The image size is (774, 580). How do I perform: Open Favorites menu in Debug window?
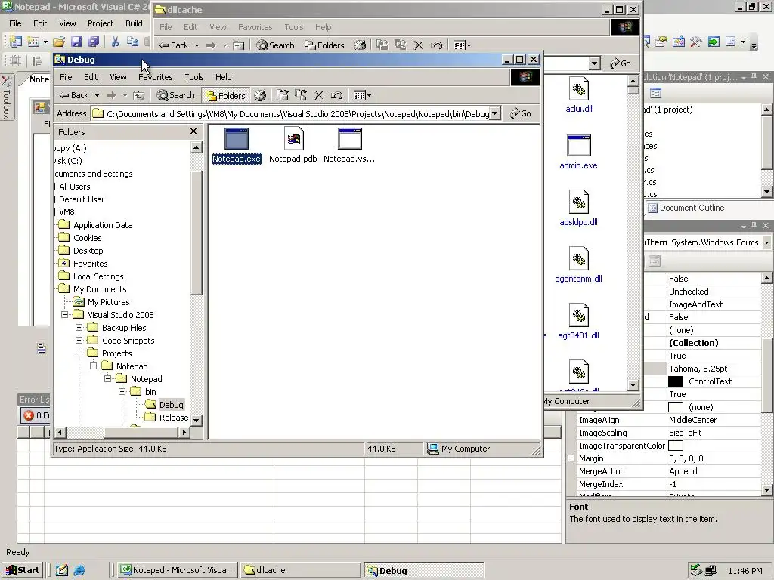(x=156, y=77)
